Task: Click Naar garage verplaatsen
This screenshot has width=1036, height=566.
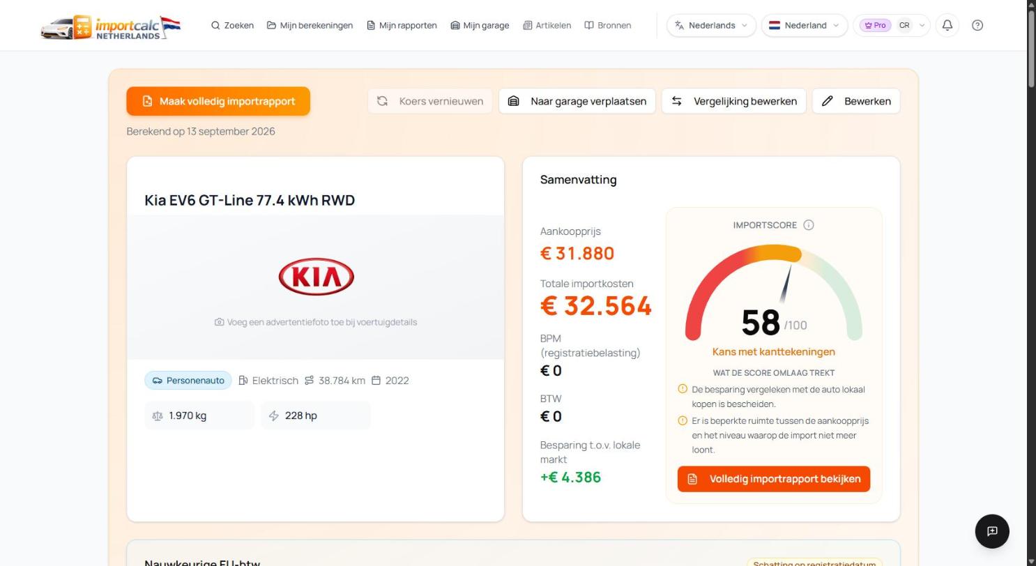Action: (577, 101)
